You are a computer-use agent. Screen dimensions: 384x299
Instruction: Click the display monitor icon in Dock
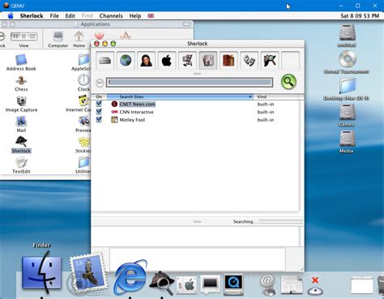(210, 284)
